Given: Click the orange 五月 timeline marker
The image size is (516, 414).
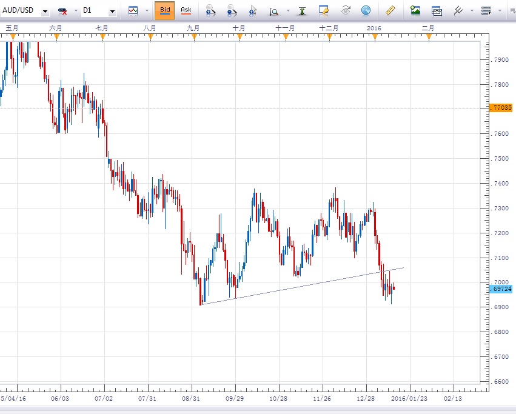Looking at the screenshot, I should [x=13, y=38].
